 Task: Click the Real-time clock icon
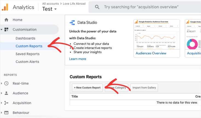[x=6, y=83]
